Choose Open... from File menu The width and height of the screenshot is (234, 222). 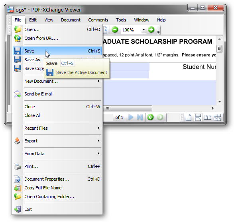57,29
